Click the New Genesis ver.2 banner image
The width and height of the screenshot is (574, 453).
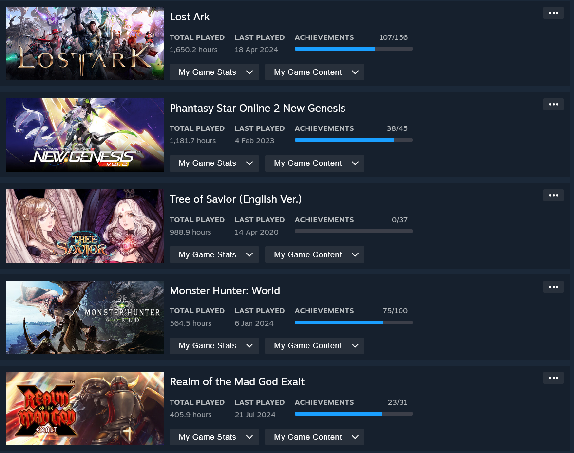coord(85,135)
